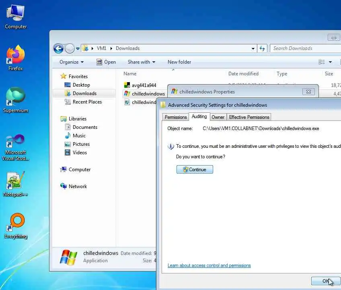Select Downloads in the navigation pane
341x290 pixels.
coord(84,93)
